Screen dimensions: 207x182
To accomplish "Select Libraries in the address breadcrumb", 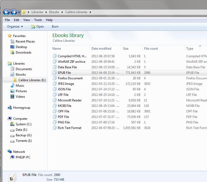I will pyautogui.click(x=37, y=12).
